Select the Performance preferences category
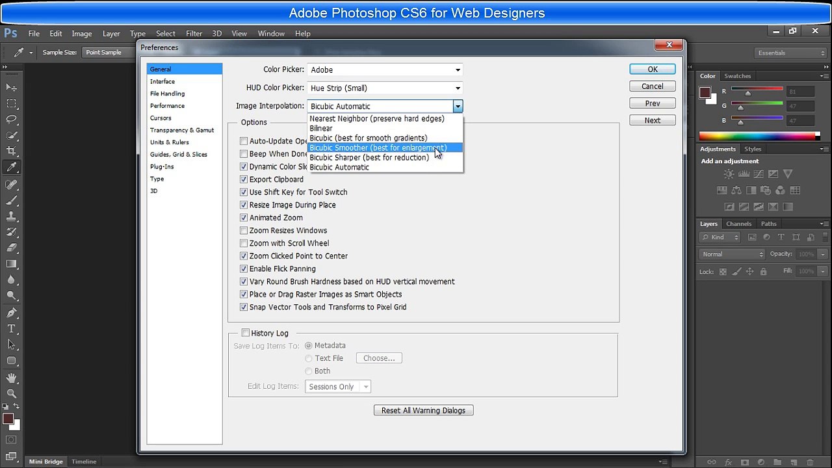The image size is (832, 468). tap(185, 106)
